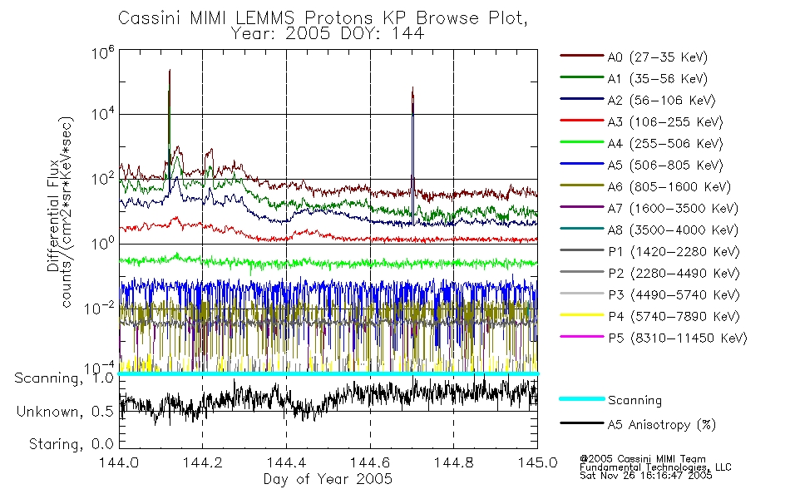
Task: Click the A4 (255-506 KeV) legend label
Action: [x=665, y=144]
